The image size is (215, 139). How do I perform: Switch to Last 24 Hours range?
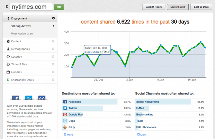(153, 7)
